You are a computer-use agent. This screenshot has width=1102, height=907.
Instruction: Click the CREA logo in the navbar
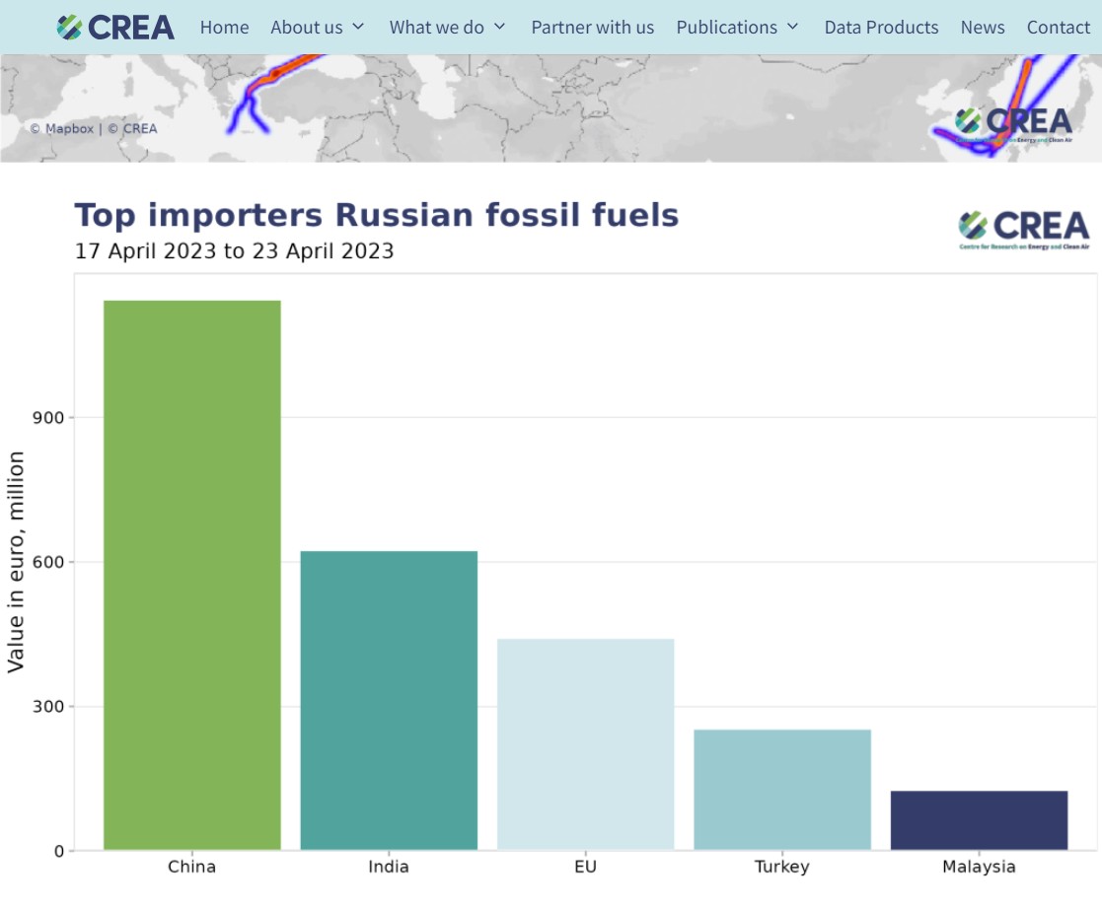point(115,28)
